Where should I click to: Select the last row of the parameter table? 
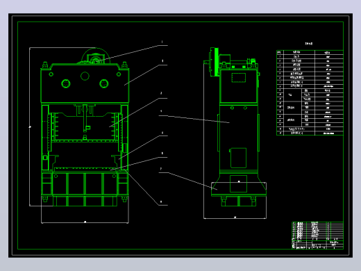310,133
